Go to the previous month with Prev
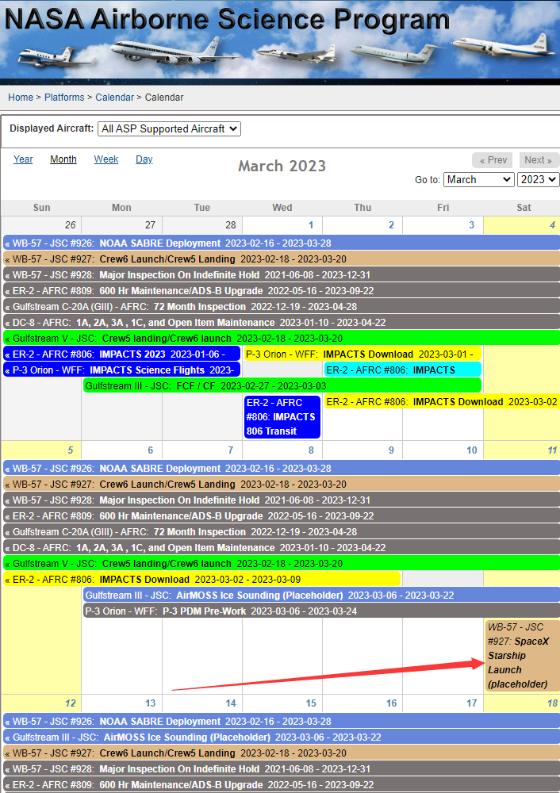The image size is (560, 793). [493, 160]
